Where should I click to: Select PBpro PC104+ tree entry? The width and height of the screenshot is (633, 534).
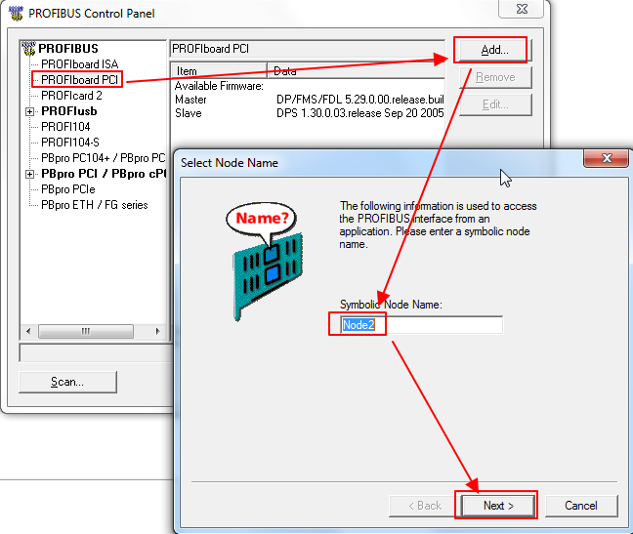click(104, 158)
